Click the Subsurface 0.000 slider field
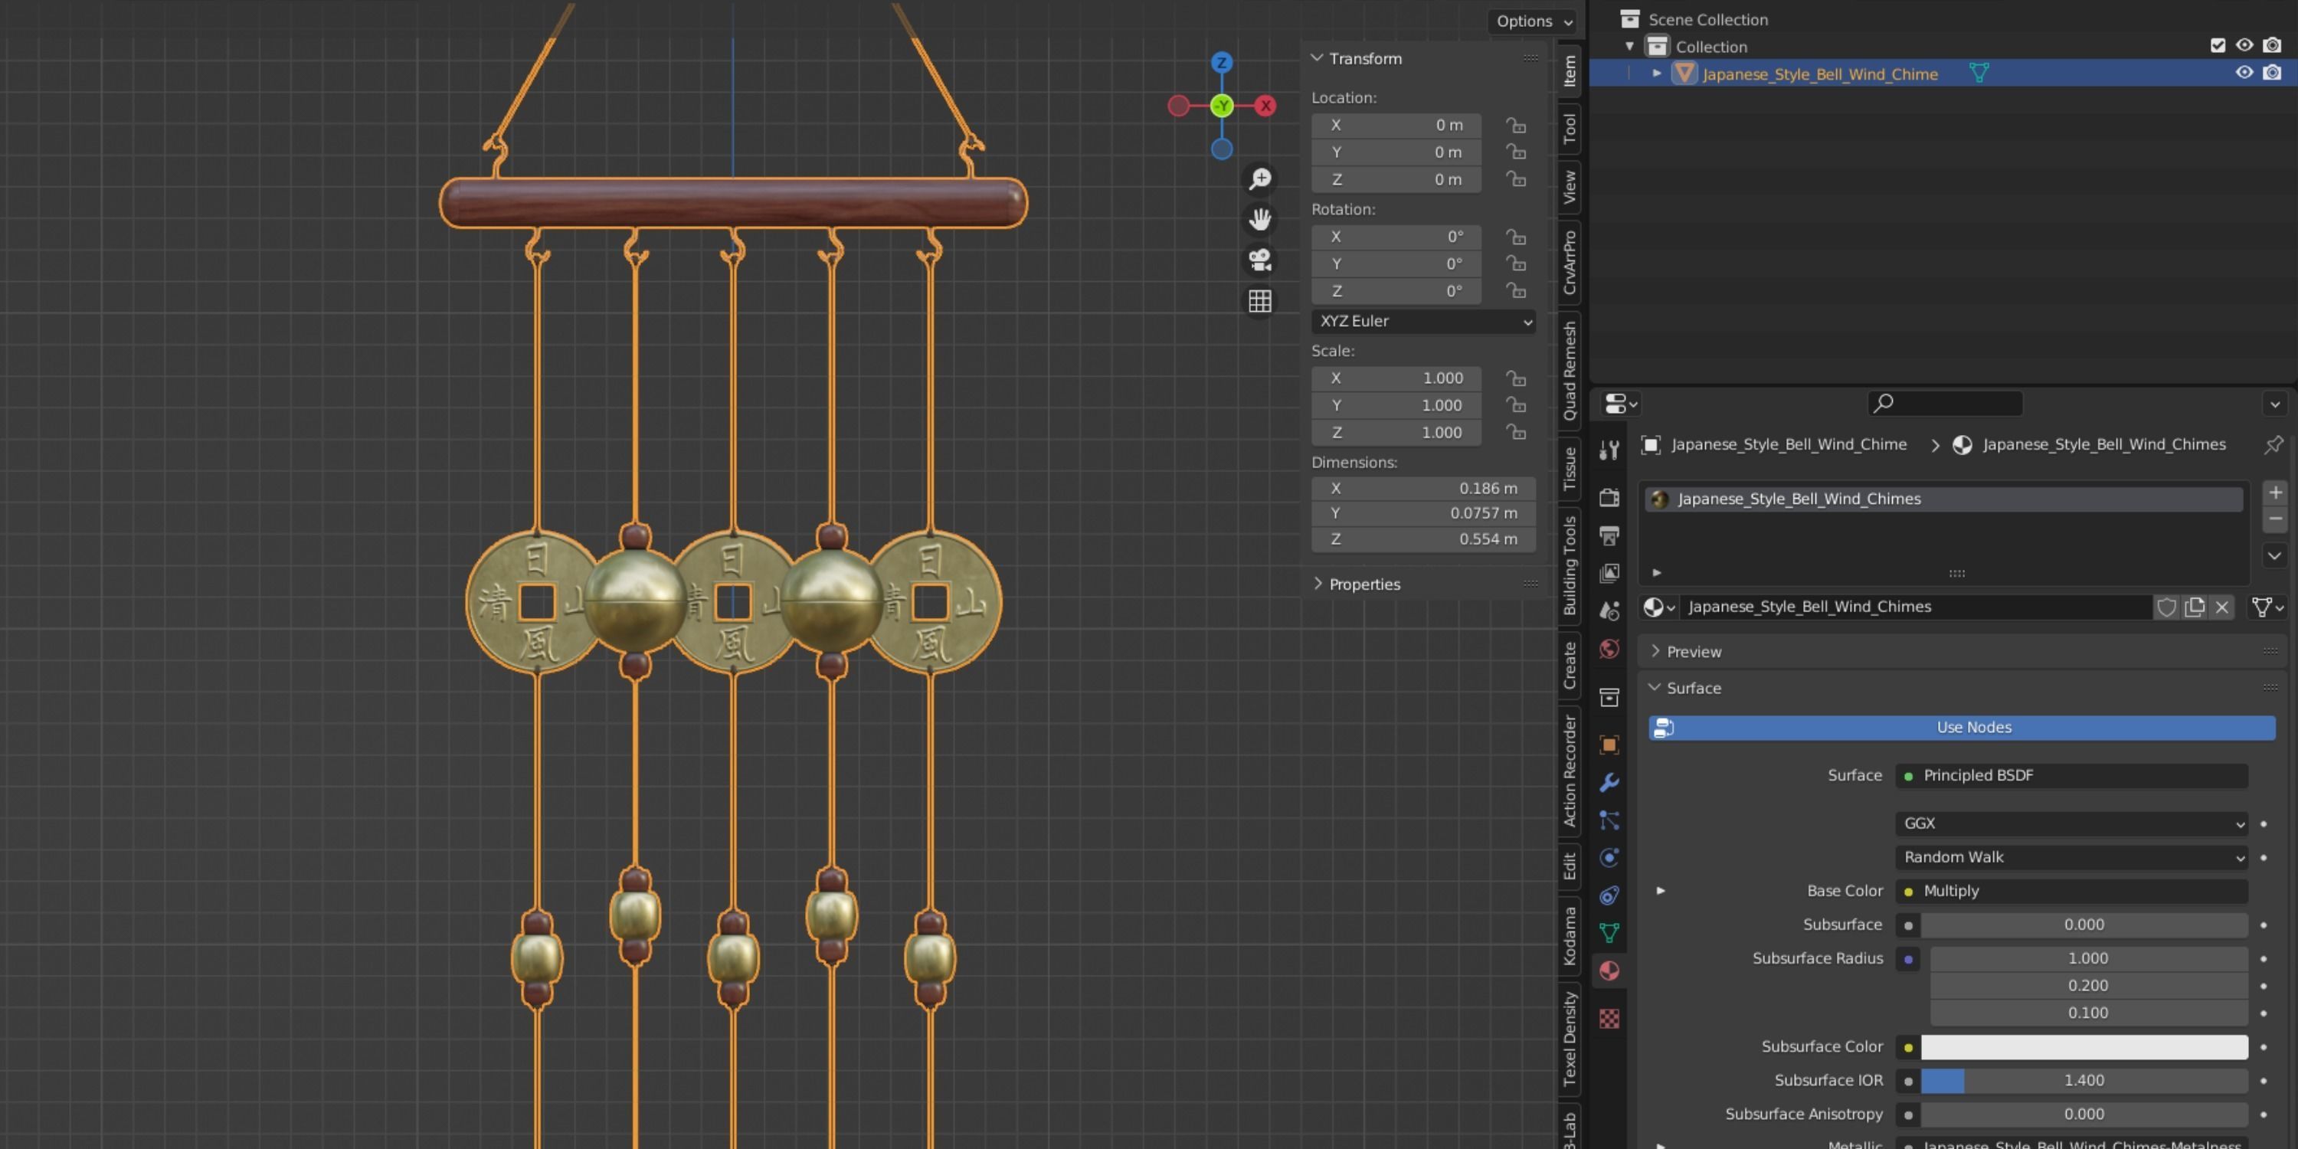 pyautogui.click(x=2084, y=925)
